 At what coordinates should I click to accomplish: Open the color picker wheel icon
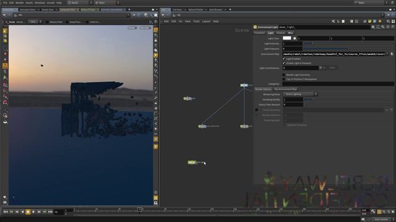click(x=295, y=38)
